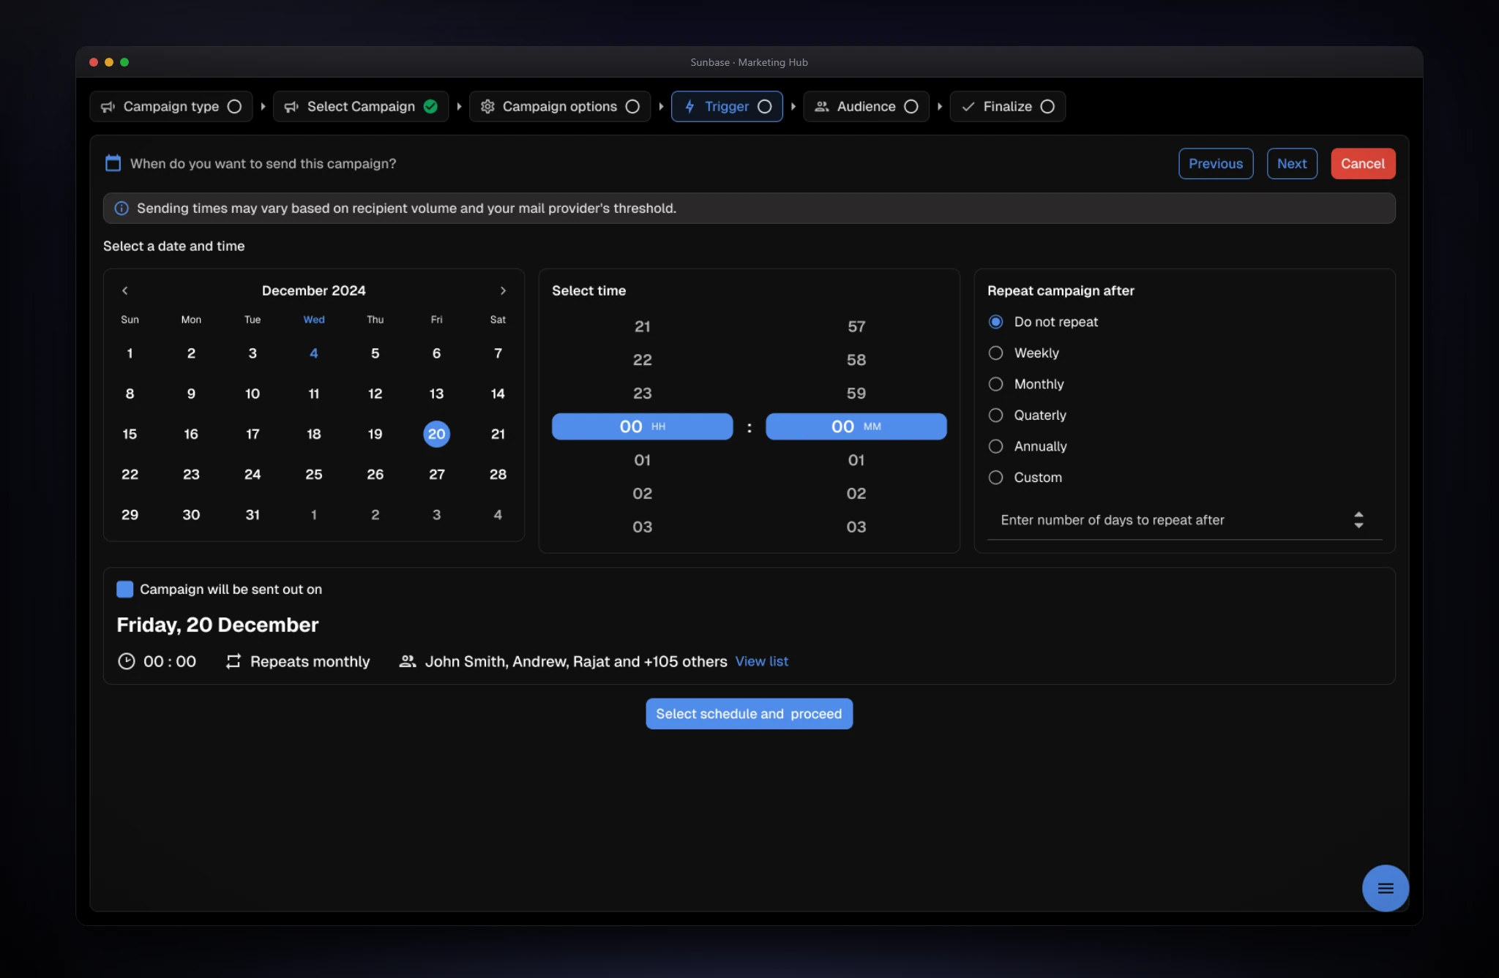Click the green completed check on Select Campaign

click(x=430, y=107)
